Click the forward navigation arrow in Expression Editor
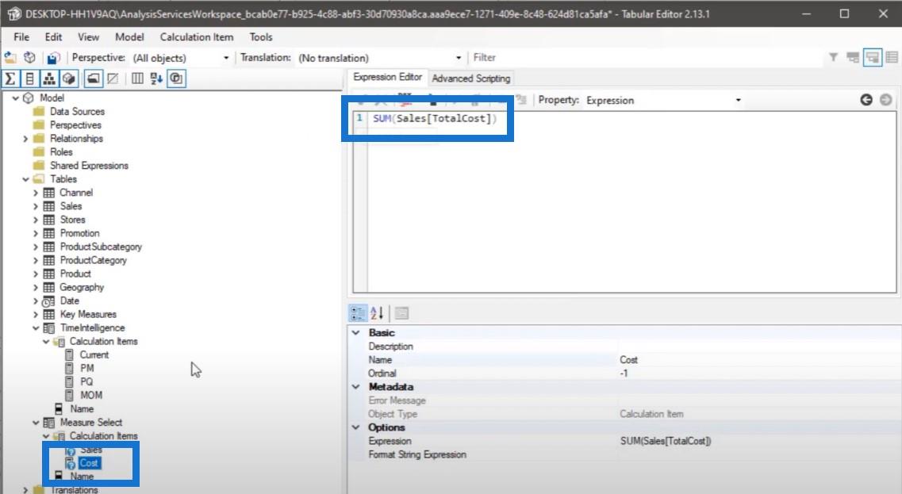The height and width of the screenshot is (494, 902). pyautogui.click(x=886, y=100)
